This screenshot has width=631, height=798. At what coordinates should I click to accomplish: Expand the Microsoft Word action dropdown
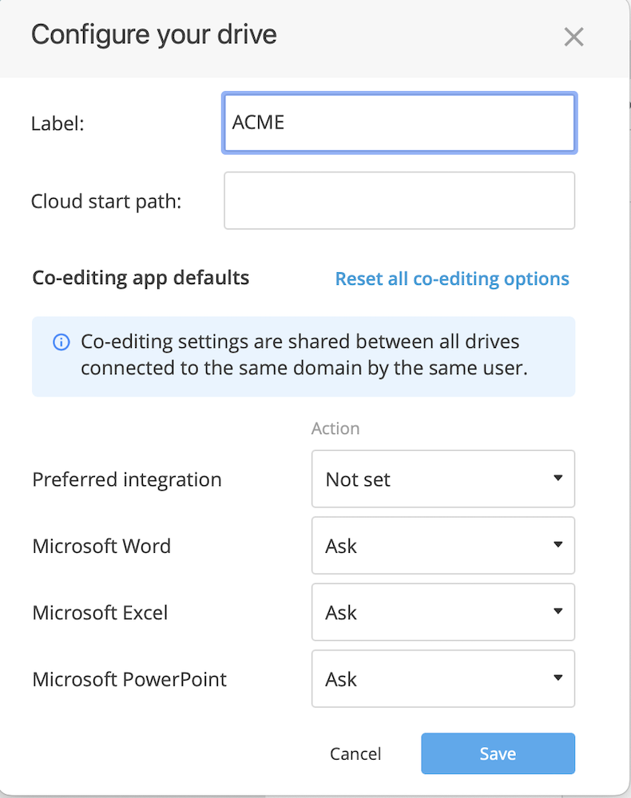442,546
